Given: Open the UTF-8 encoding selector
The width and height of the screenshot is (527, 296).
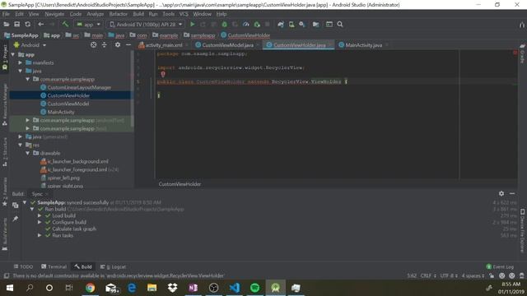Looking at the screenshot, I should pos(449,275).
